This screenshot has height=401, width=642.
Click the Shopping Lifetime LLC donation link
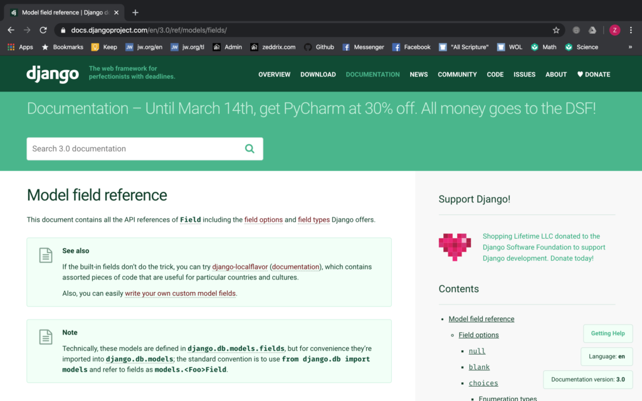[544, 247]
